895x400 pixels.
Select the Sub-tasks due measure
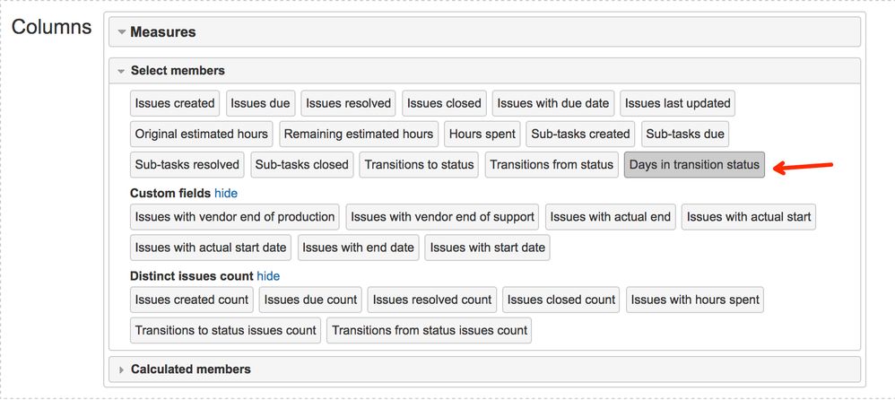[685, 135]
